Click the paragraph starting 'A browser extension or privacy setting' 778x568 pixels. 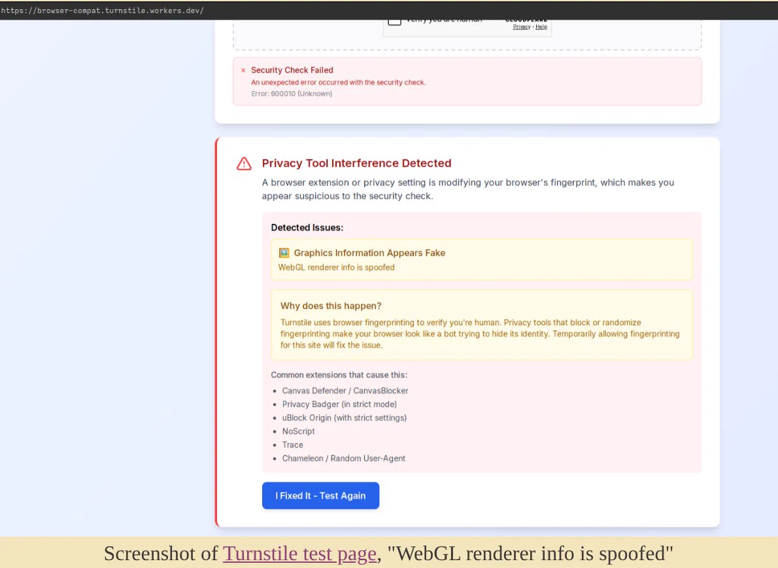coord(468,189)
